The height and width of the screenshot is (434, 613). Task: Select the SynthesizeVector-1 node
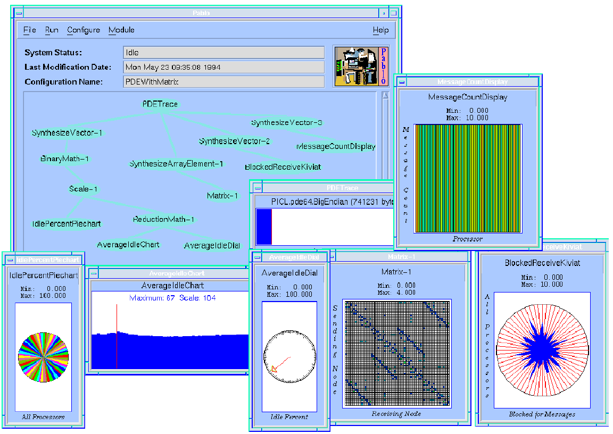(x=67, y=133)
